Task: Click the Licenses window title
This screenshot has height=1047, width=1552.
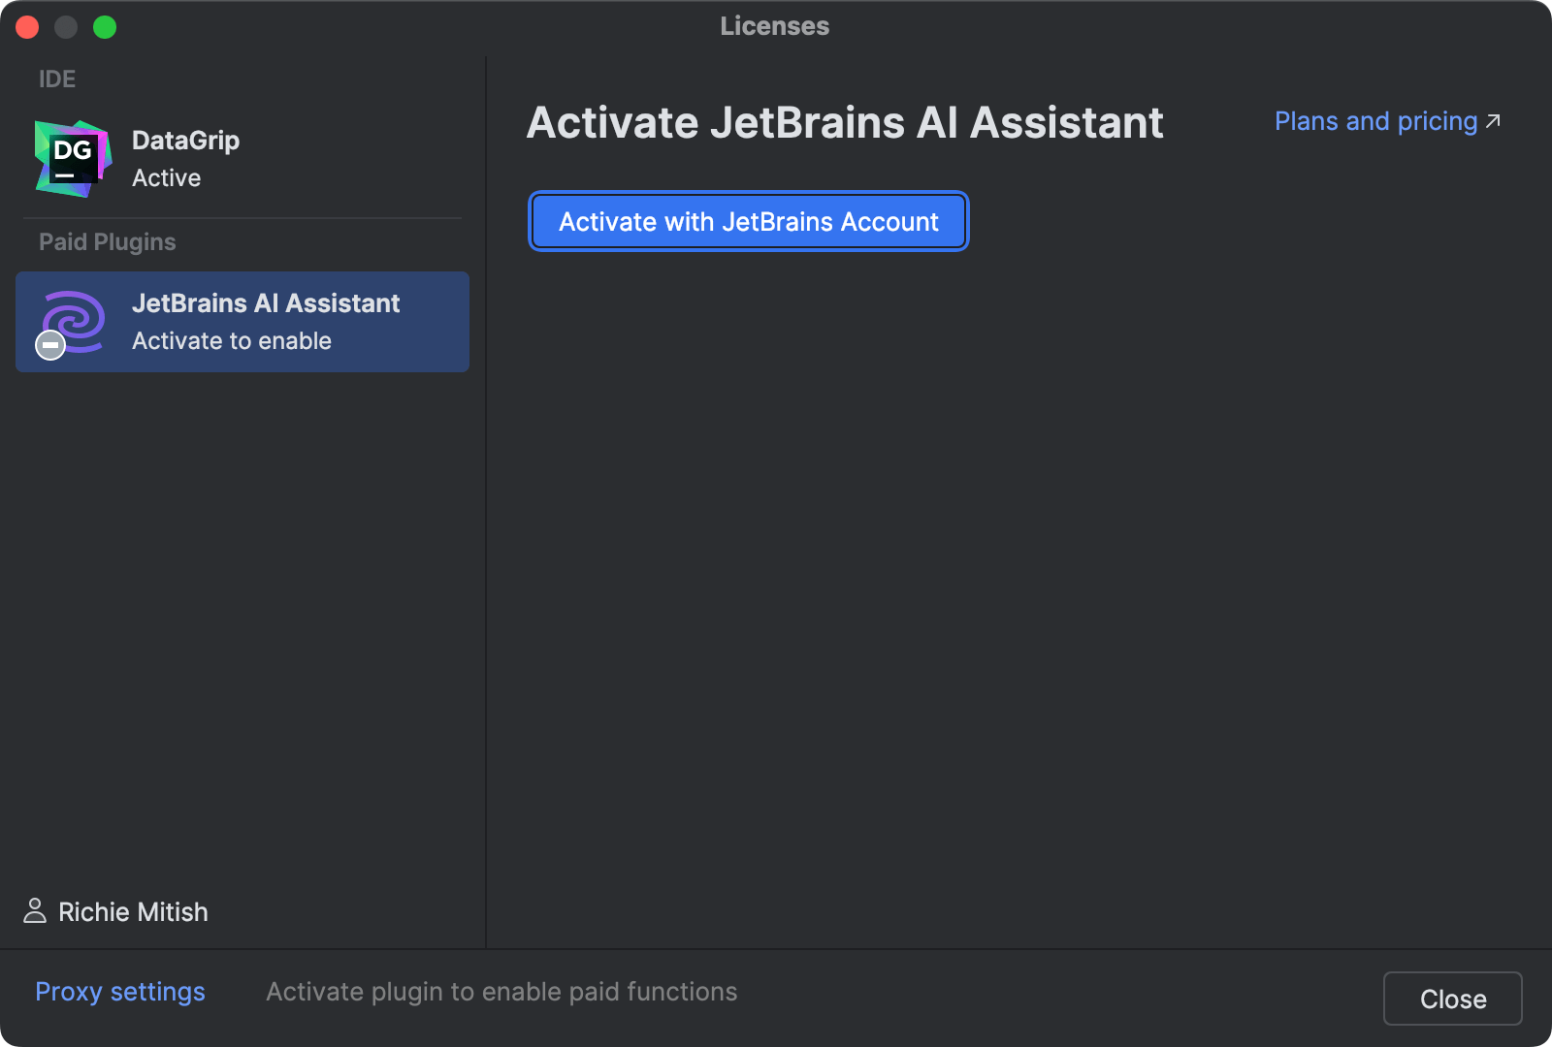Action: [x=774, y=26]
